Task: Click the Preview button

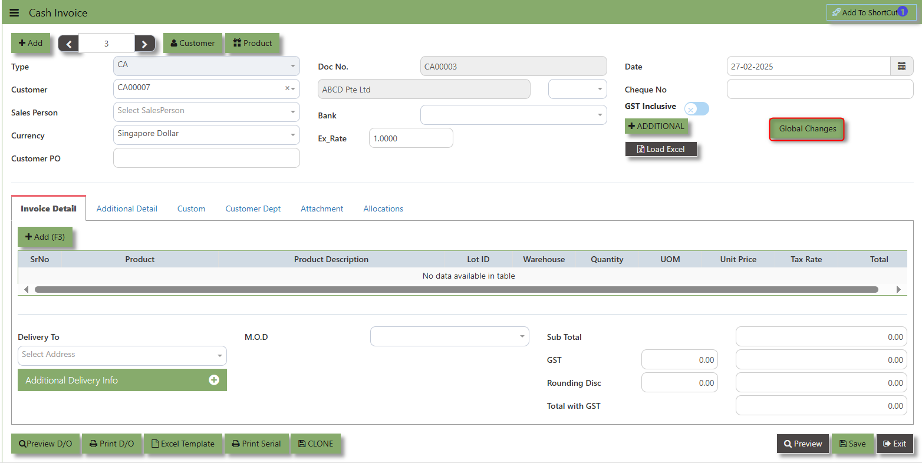Action: click(x=803, y=444)
